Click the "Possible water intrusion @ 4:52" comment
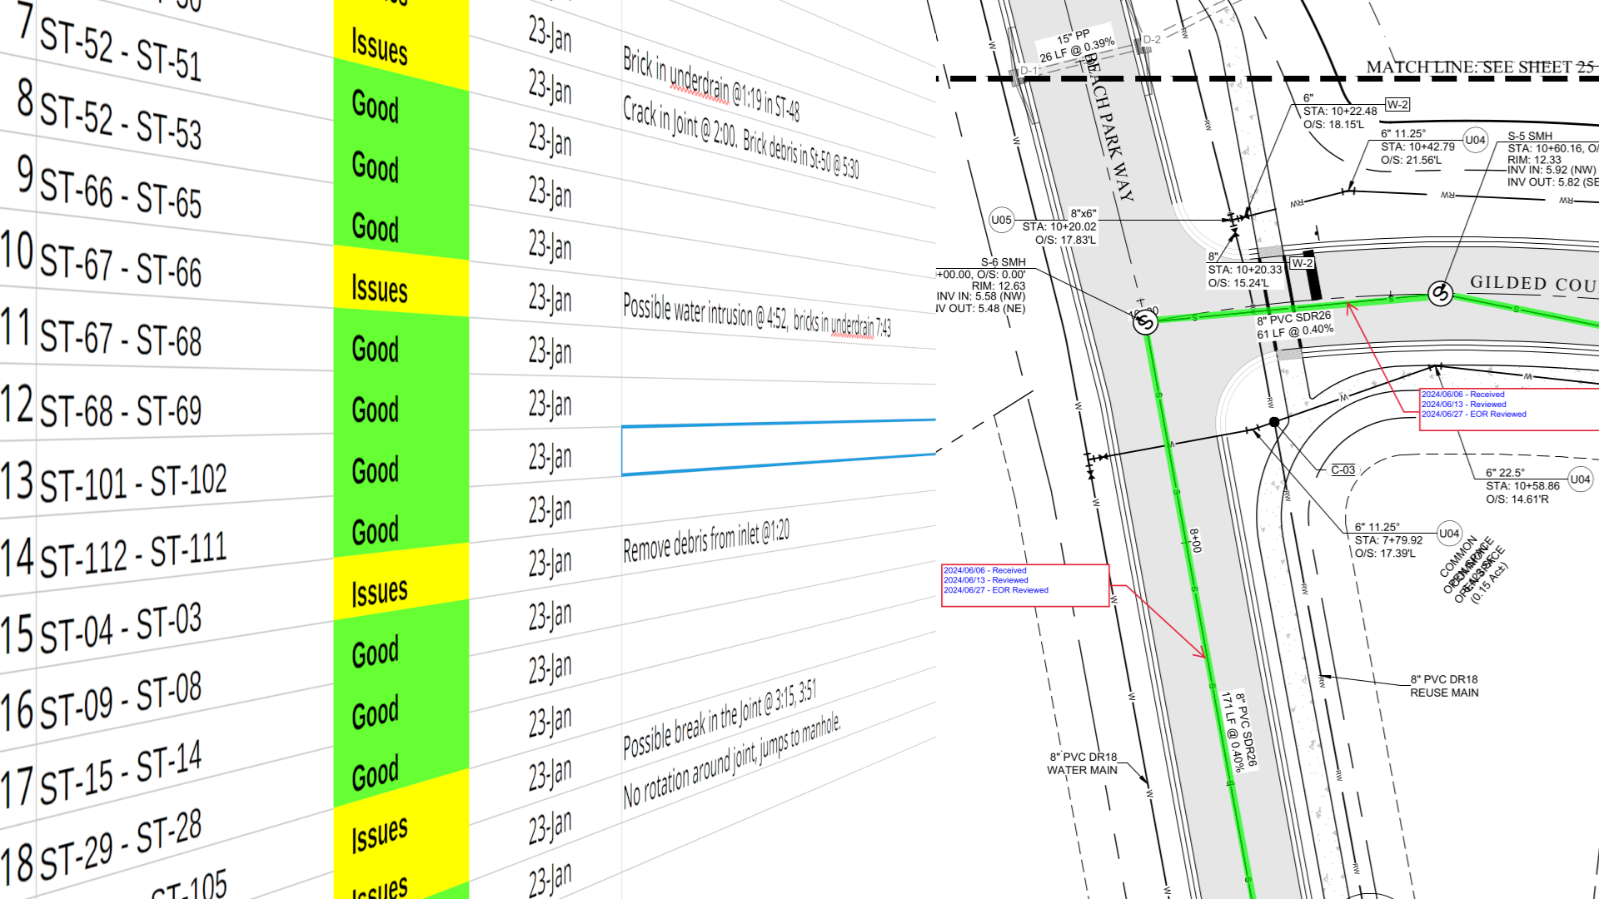This screenshot has height=899, width=1599. coord(756,315)
